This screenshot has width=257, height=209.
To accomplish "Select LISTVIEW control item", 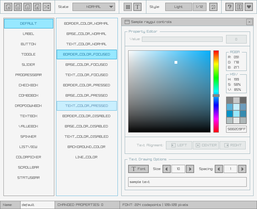I will click(29, 147).
